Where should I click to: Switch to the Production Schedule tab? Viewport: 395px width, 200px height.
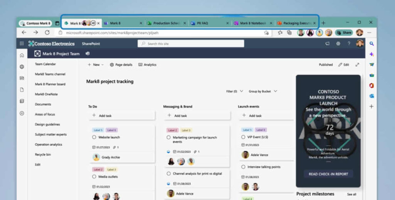[x=166, y=23]
